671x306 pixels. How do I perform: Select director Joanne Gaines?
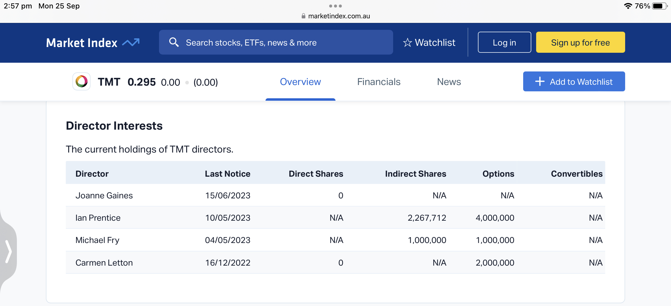(x=104, y=195)
